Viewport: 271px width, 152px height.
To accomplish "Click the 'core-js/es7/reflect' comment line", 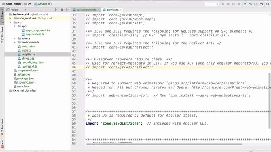I will (x=119, y=68).
